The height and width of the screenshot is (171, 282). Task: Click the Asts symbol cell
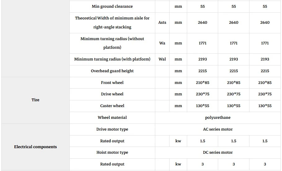point(162,23)
